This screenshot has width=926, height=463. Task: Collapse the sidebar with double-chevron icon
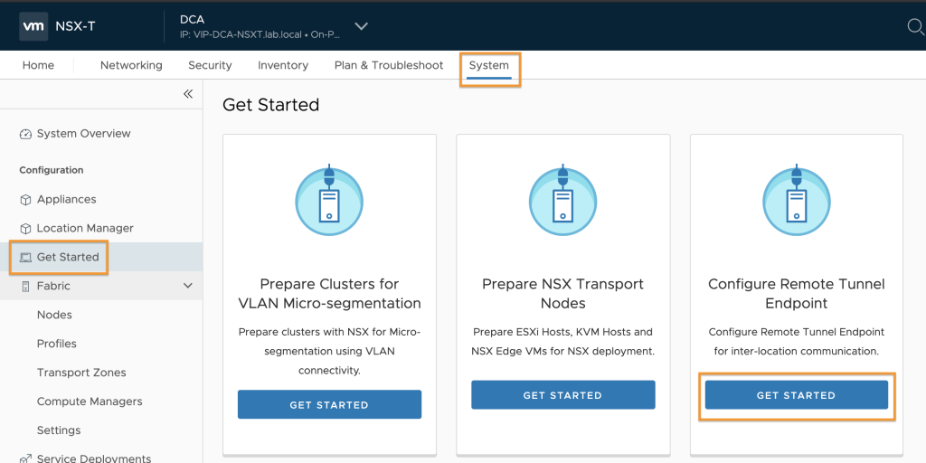click(188, 94)
